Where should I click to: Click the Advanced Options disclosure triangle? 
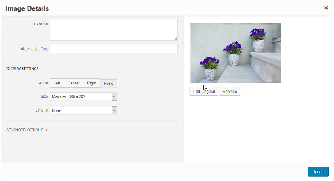point(47,130)
